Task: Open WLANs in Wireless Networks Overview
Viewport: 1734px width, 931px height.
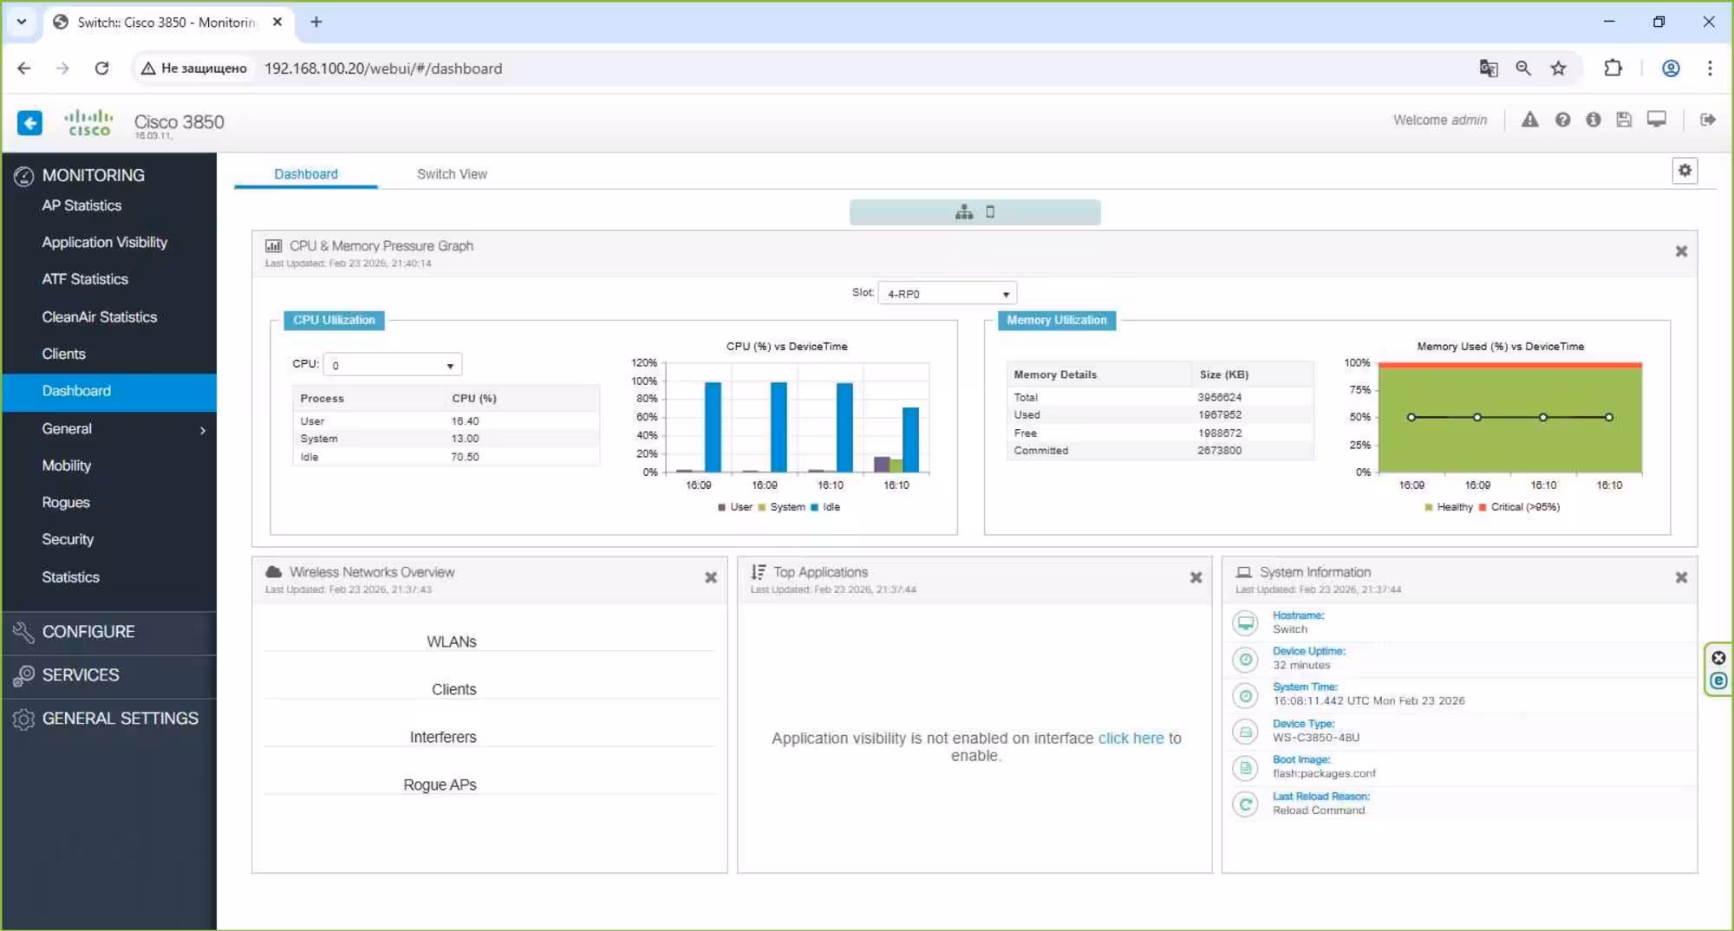Action: [x=452, y=642]
